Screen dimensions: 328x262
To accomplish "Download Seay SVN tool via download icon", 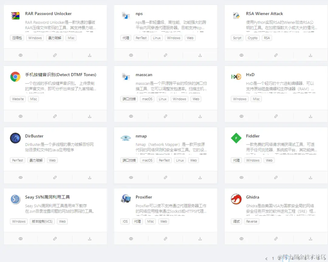I will tap(90, 239).
